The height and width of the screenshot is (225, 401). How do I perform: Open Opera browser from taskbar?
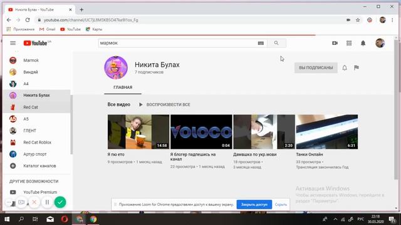(x=65, y=219)
